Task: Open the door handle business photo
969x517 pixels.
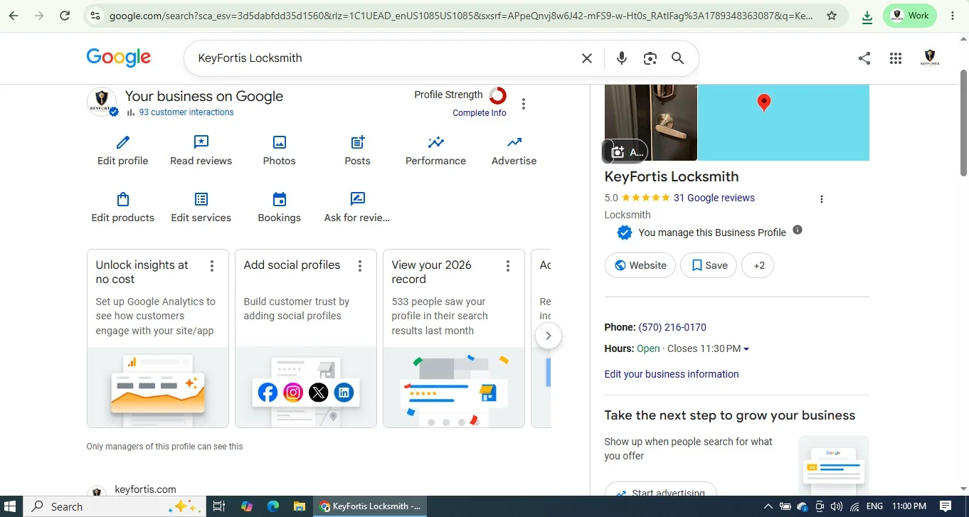Action: 651,122
